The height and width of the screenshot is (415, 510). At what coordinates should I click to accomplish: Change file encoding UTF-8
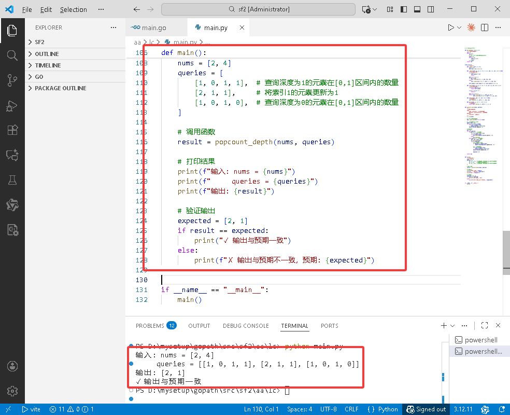pos(328,409)
